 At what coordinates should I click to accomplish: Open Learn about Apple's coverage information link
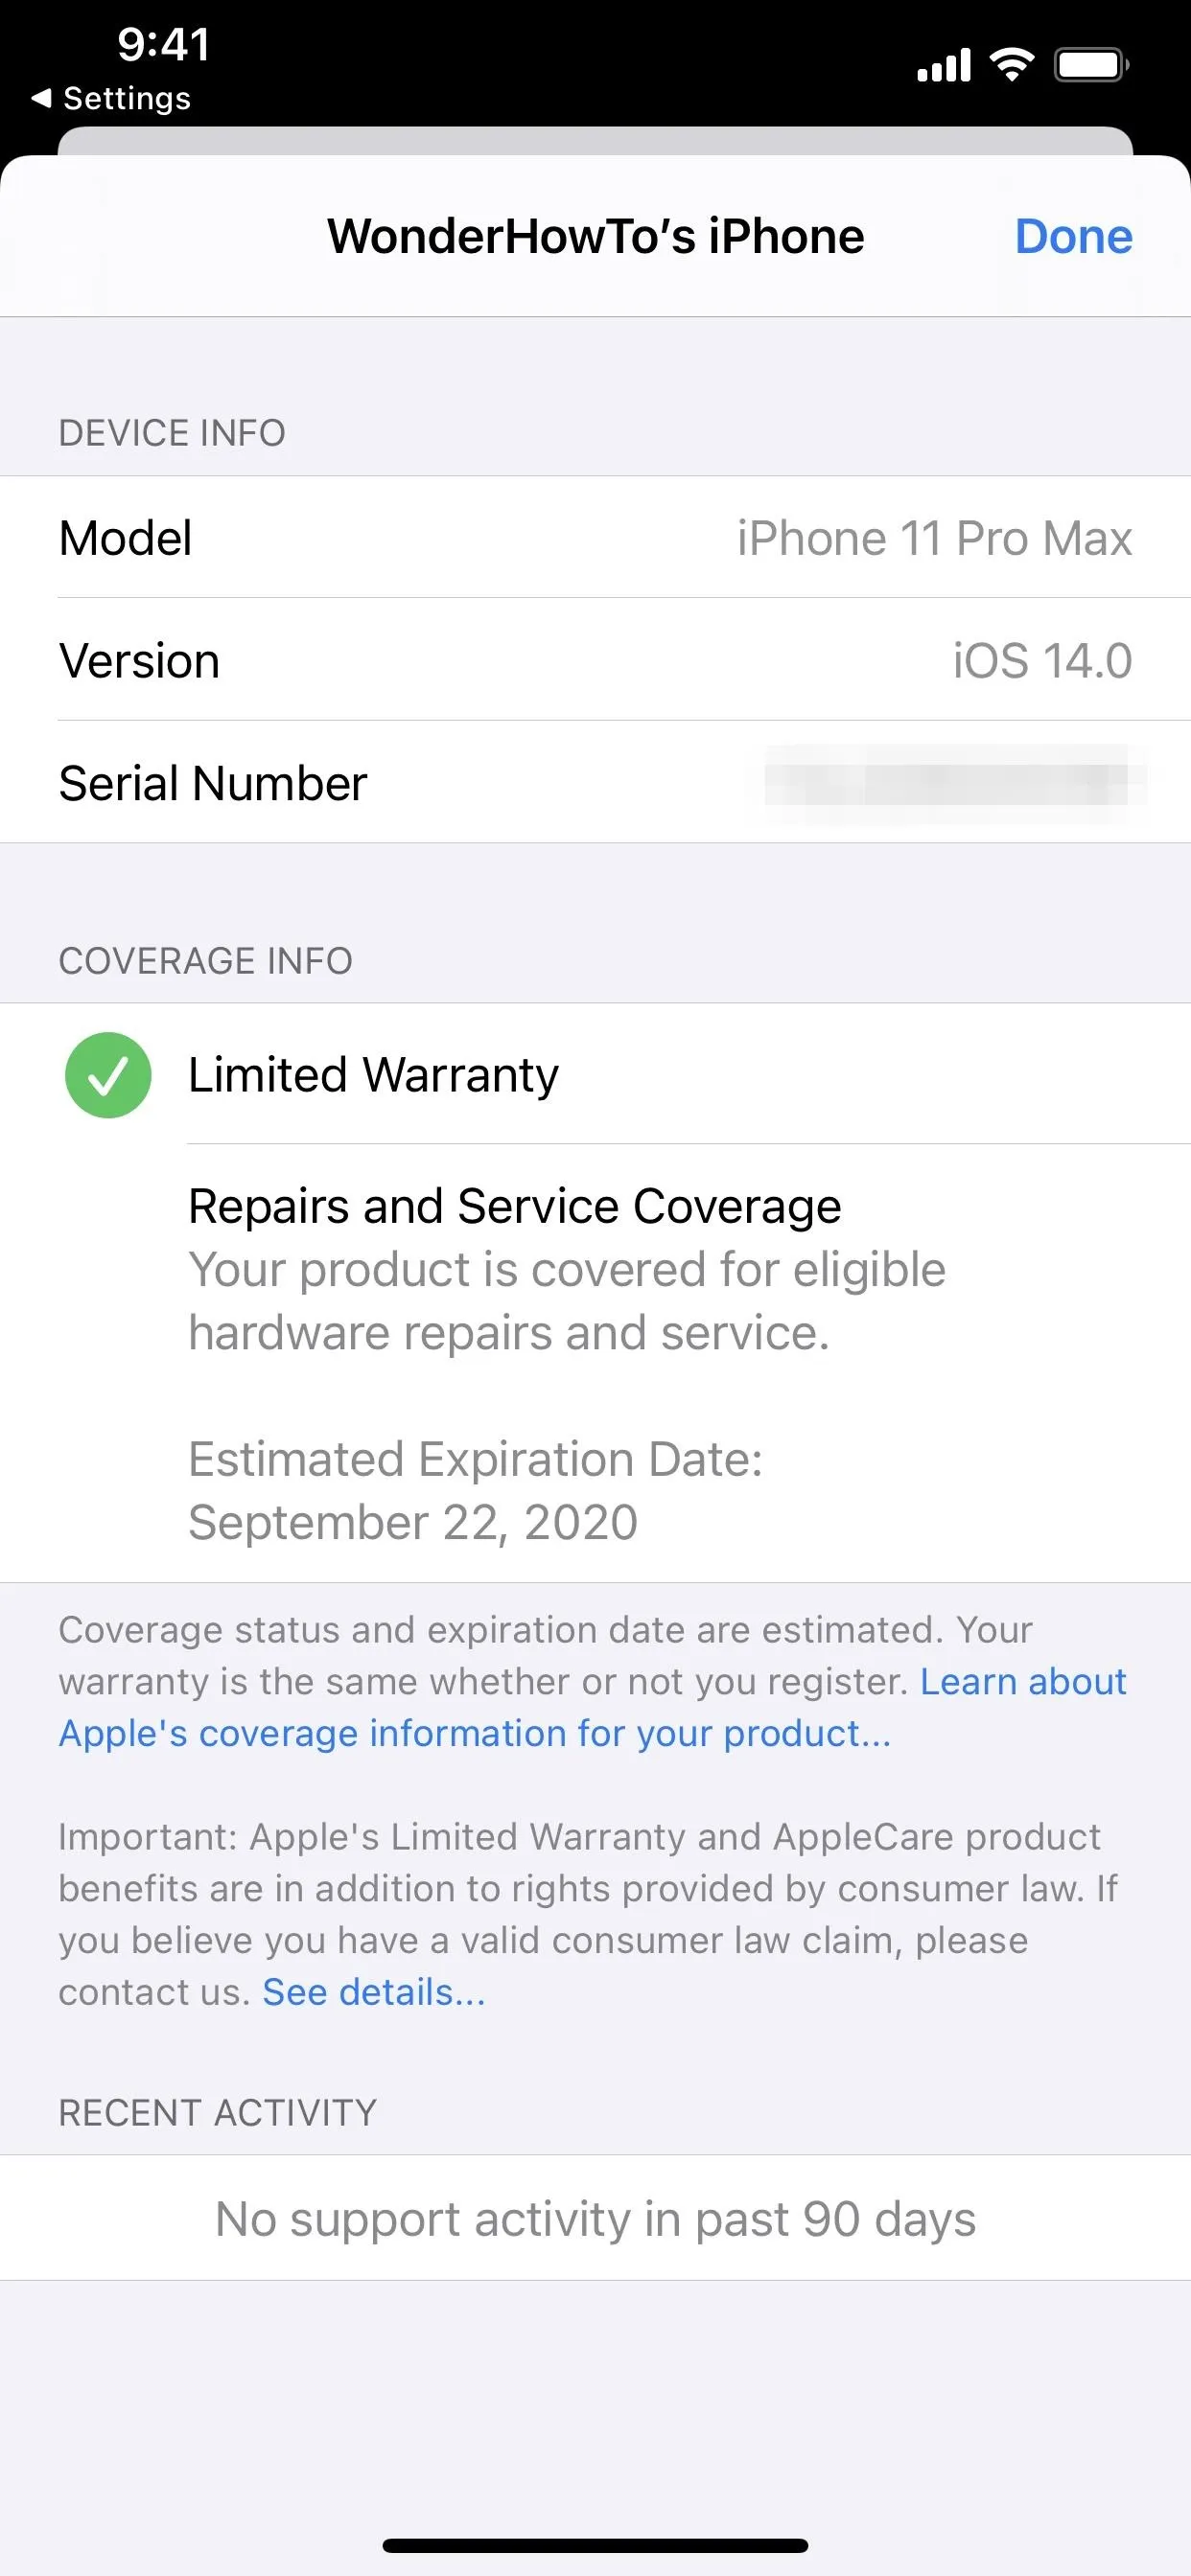pyautogui.click(x=593, y=1707)
